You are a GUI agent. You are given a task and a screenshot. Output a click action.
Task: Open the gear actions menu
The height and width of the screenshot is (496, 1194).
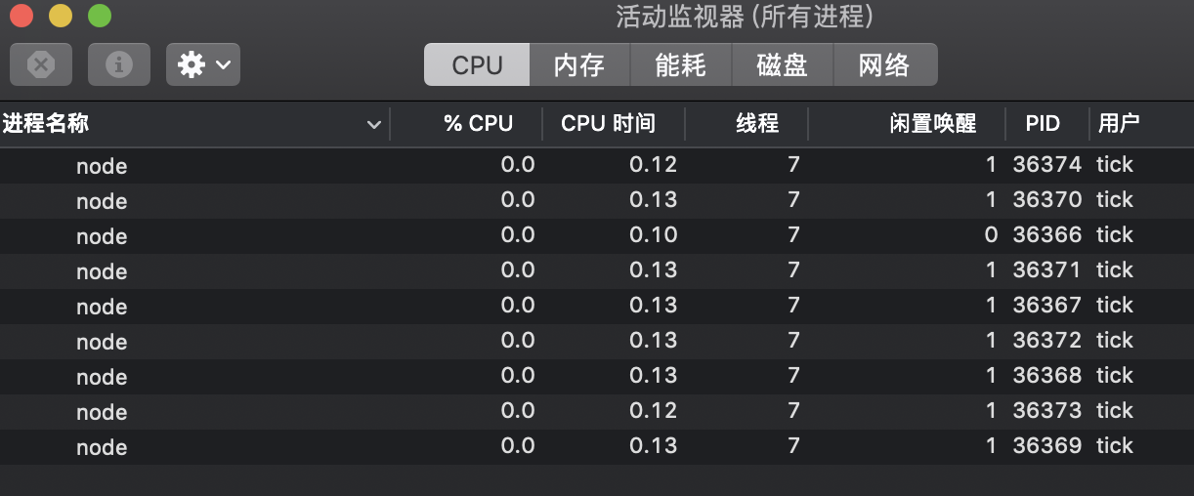(203, 64)
